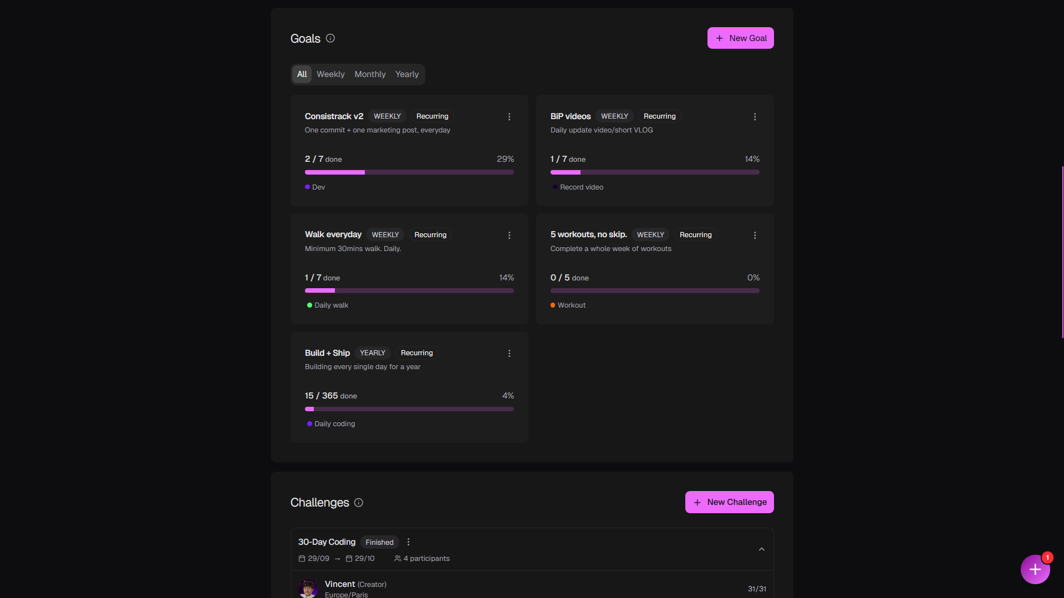Open the Build + Ship options menu
Image resolution: width=1064 pixels, height=598 pixels.
coord(509,354)
